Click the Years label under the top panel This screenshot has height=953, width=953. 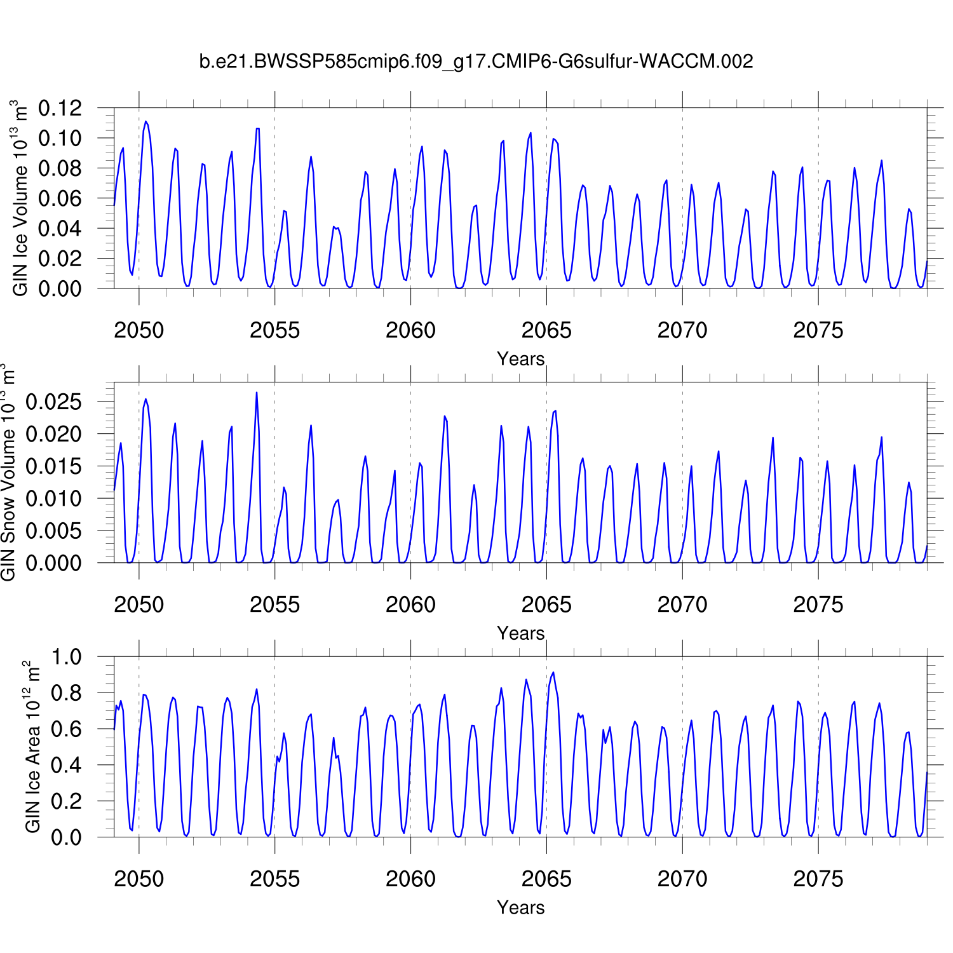pos(520,359)
